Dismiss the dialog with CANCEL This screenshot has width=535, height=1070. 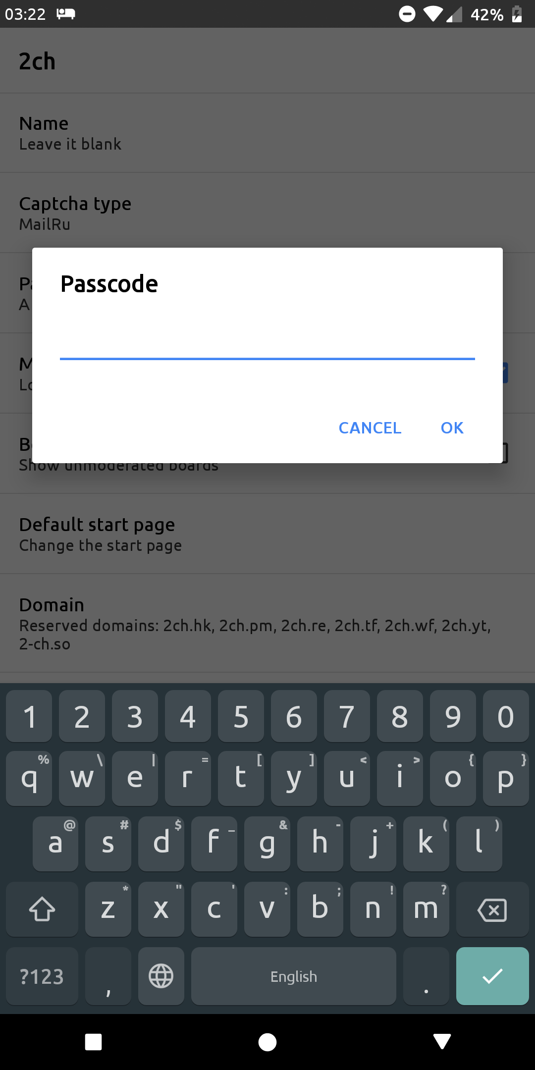[x=370, y=428]
